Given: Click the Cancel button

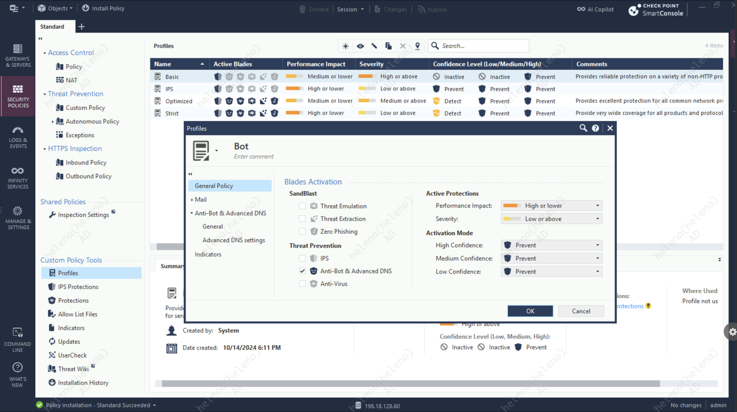Looking at the screenshot, I should click(x=580, y=311).
